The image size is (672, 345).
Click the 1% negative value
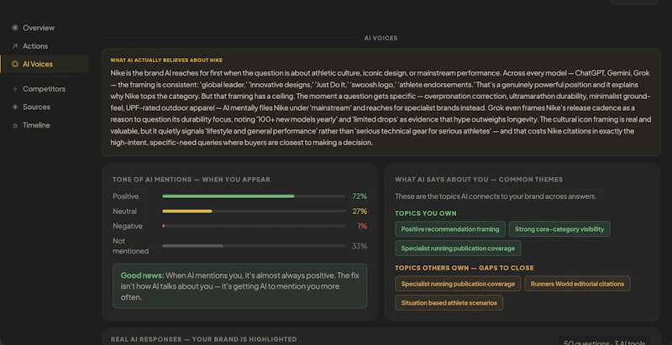tap(362, 226)
